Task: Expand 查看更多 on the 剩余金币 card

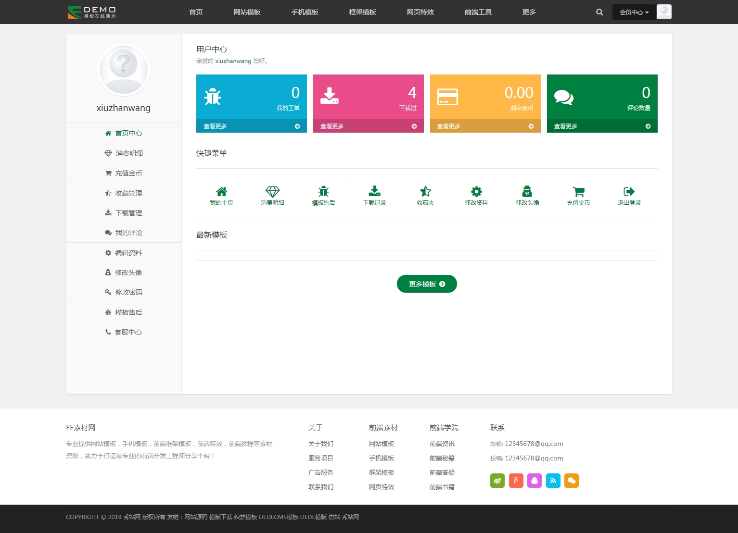Action: 485,126
